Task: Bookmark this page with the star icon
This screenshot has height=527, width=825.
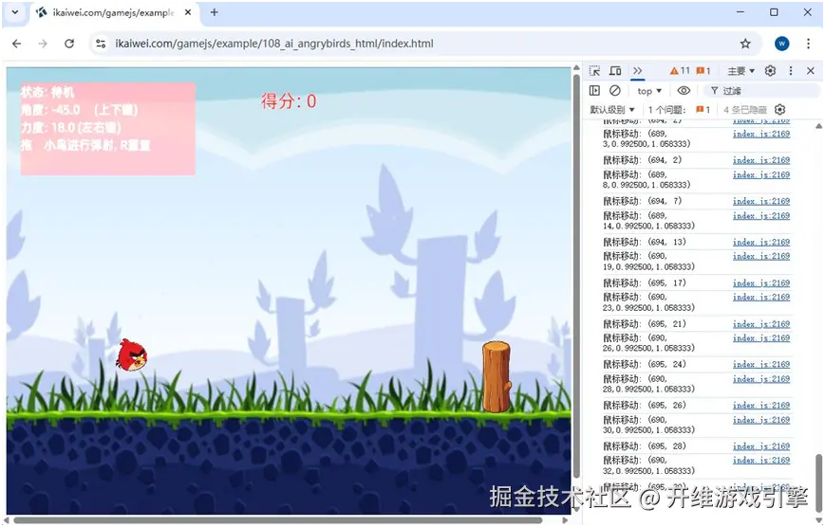Action: pos(745,44)
